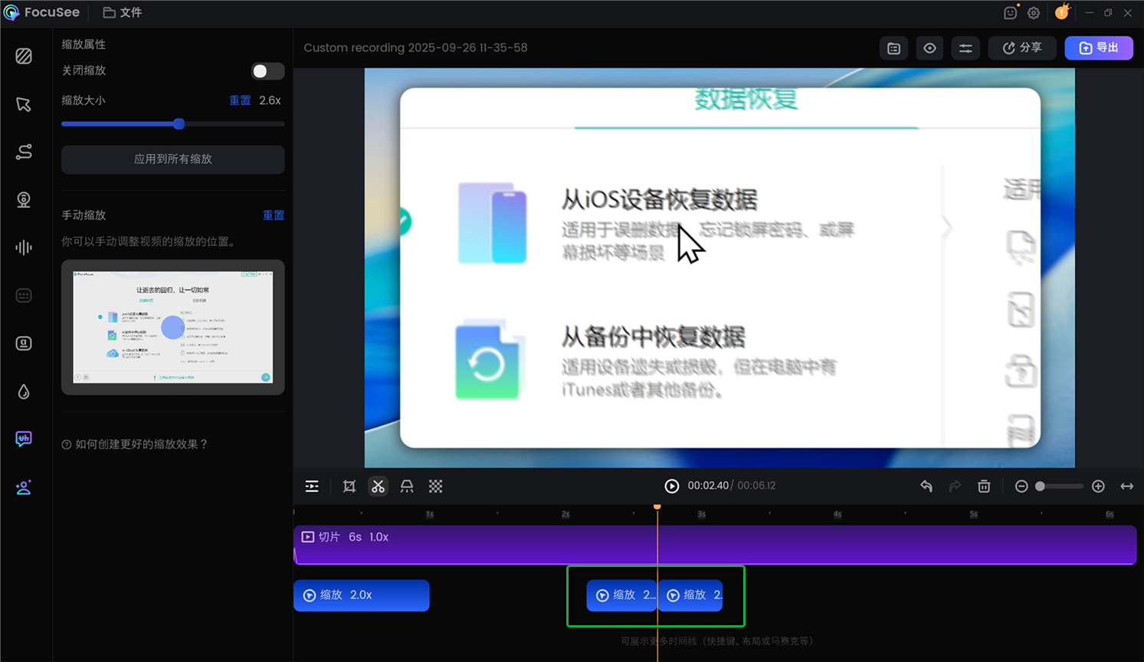The height and width of the screenshot is (662, 1144).
Task: Click the mosaic tool icon
Action: coord(436,487)
